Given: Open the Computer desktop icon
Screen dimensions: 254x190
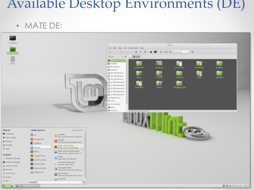Looking at the screenshot, I should coord(13,40).
